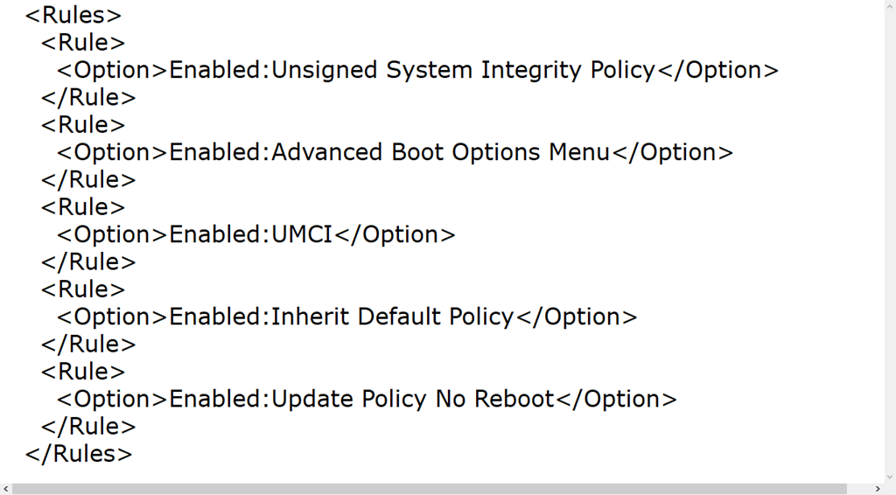Click the right arrow of horizontal scrollbar
Screen dimensions: 896x495
click(x=878, y=489)
